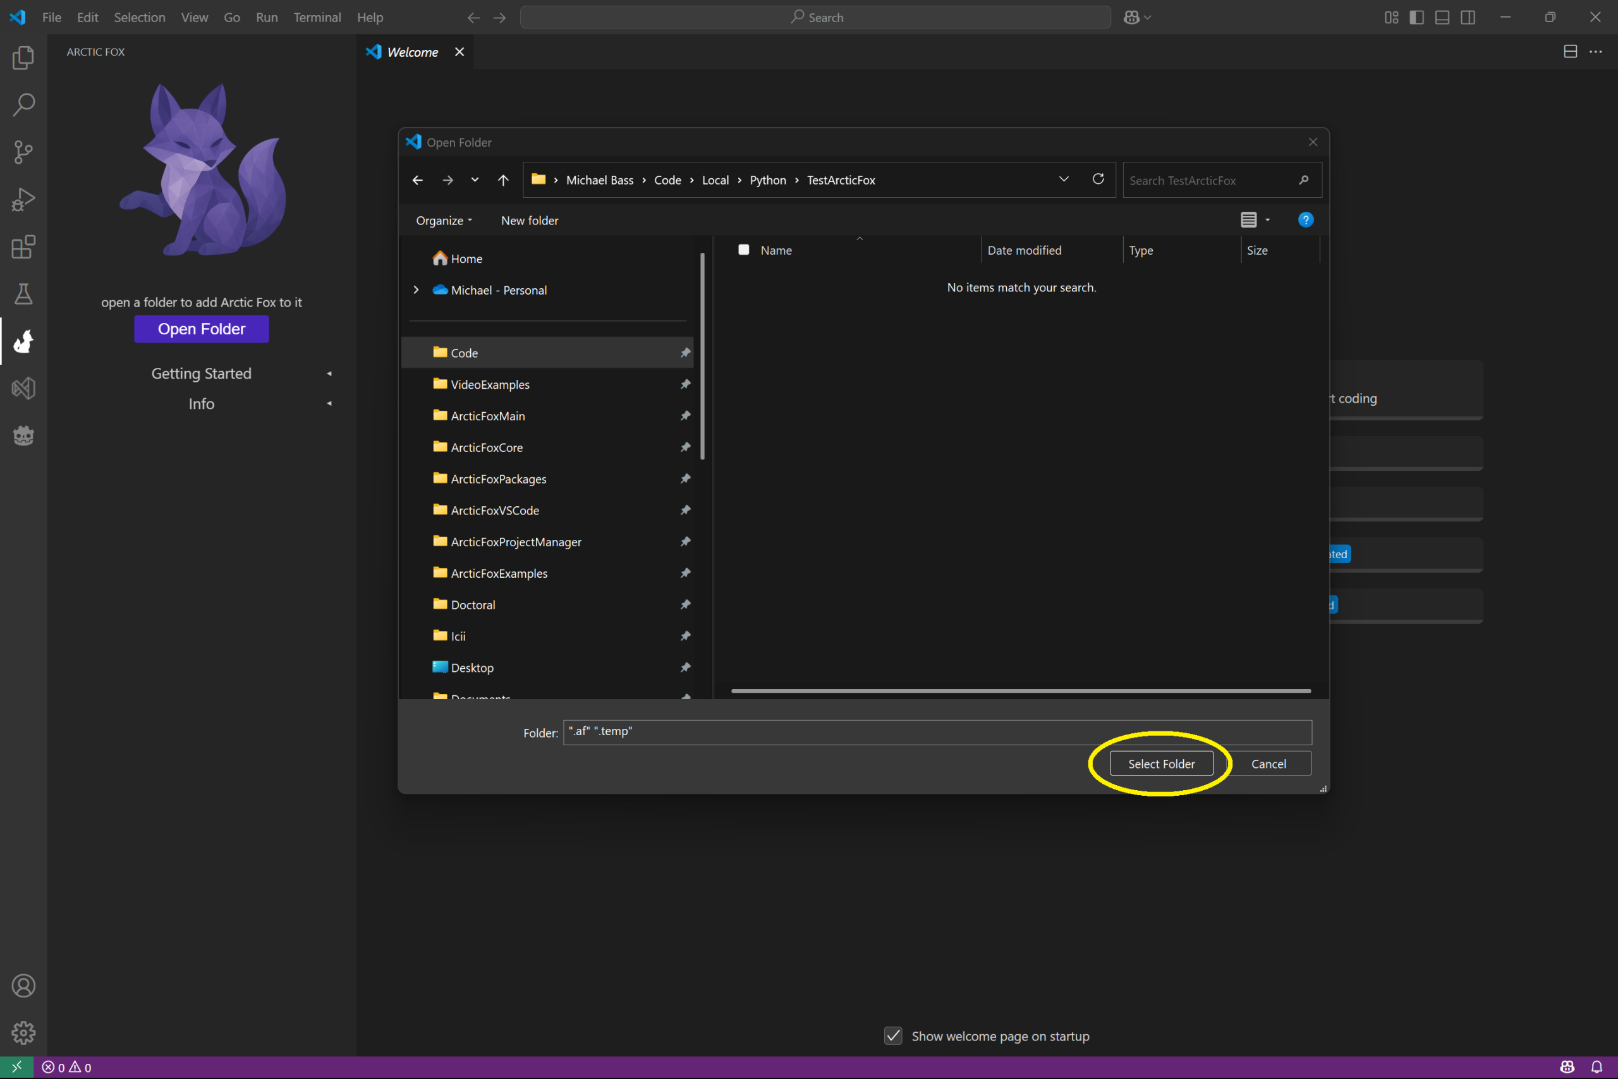
Task: Open the Accounts menu icon
Action: tap(23, 985)
